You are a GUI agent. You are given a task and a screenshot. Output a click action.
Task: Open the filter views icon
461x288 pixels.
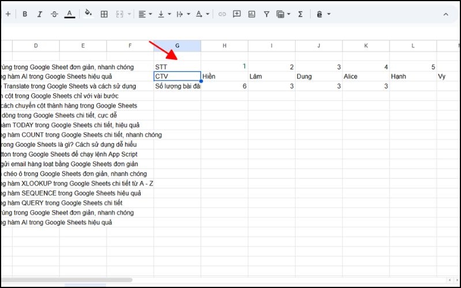(x=282, y=14)
